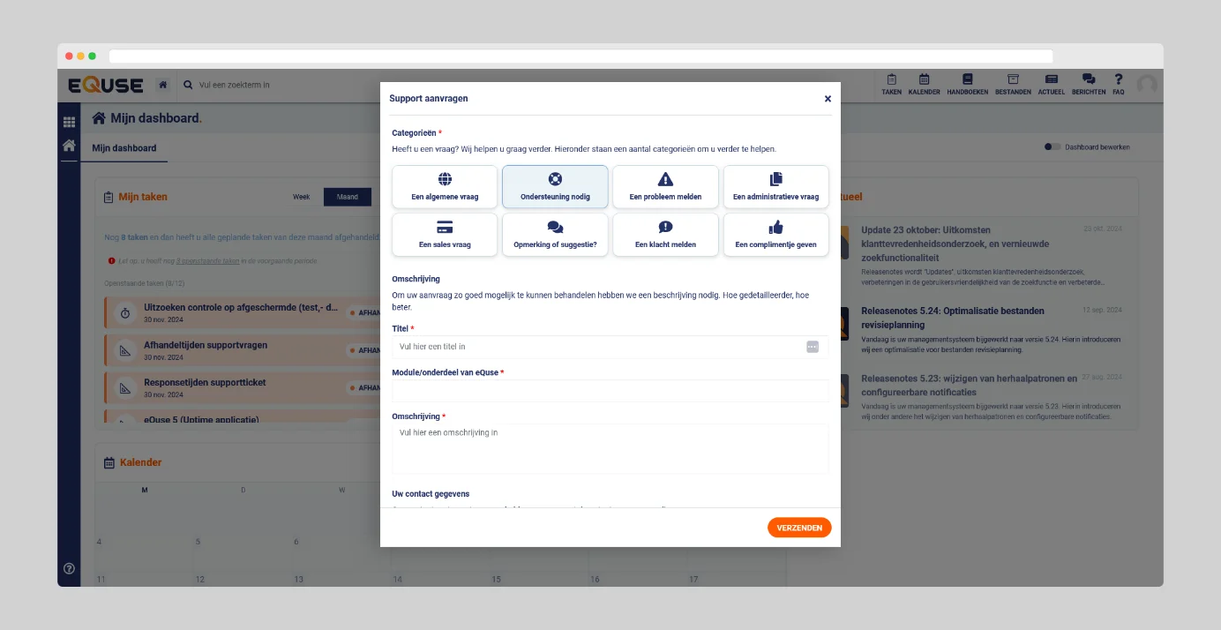Switch tasks view to Maand

click(347, 197)
